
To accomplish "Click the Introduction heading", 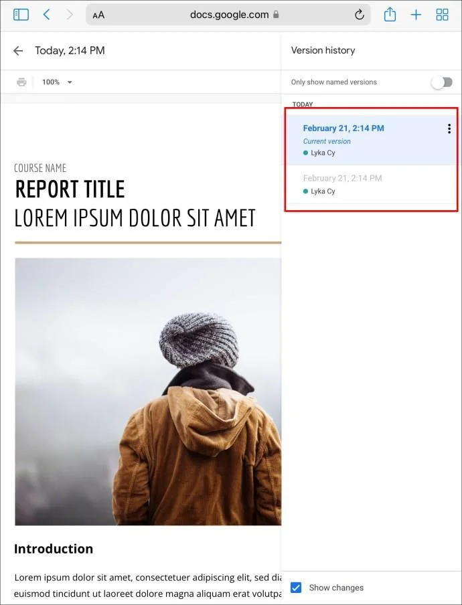I will pos(54,549).
